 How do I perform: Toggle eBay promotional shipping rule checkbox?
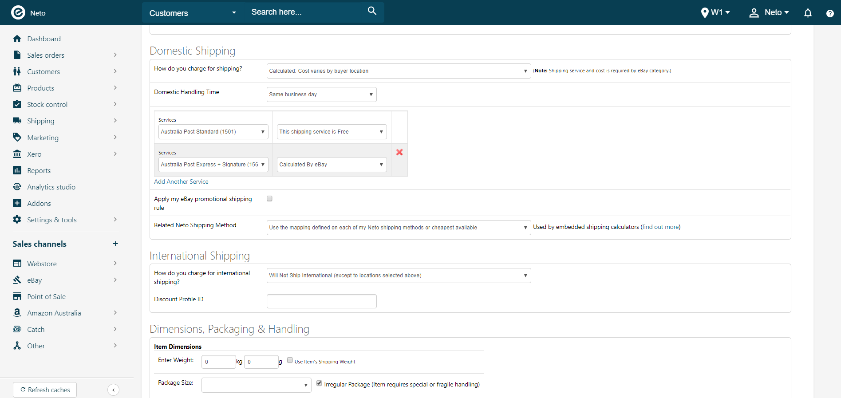pyautogui.click(x=269, y=199)
